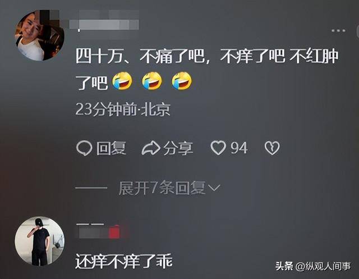Select the reply text 还痒不痒了乖
Viewport: 359px width, 279px height.
click(124, 261)
